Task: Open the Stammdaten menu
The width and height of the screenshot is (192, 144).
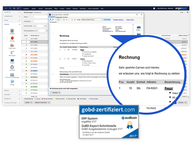Action: point(48,9)
